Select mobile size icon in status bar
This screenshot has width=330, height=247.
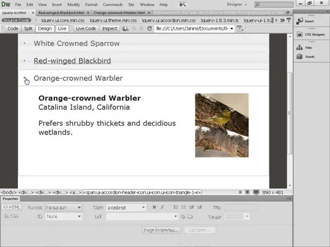click(x=240, y=192)
